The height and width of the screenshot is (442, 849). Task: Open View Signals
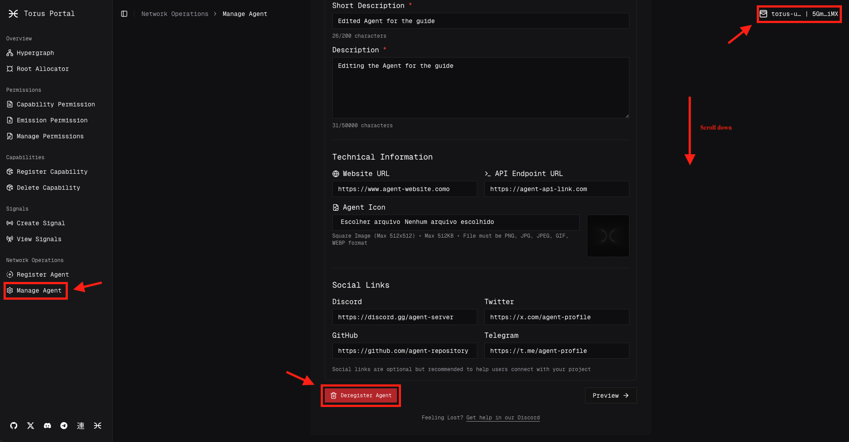click(39, 239)
